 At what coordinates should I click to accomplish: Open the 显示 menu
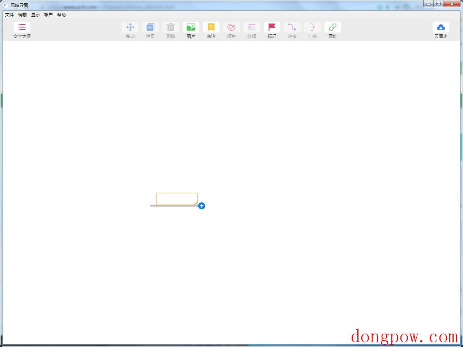tap(35, 15)
